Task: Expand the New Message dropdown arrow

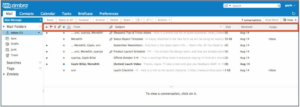Action: tap(40, 20)
